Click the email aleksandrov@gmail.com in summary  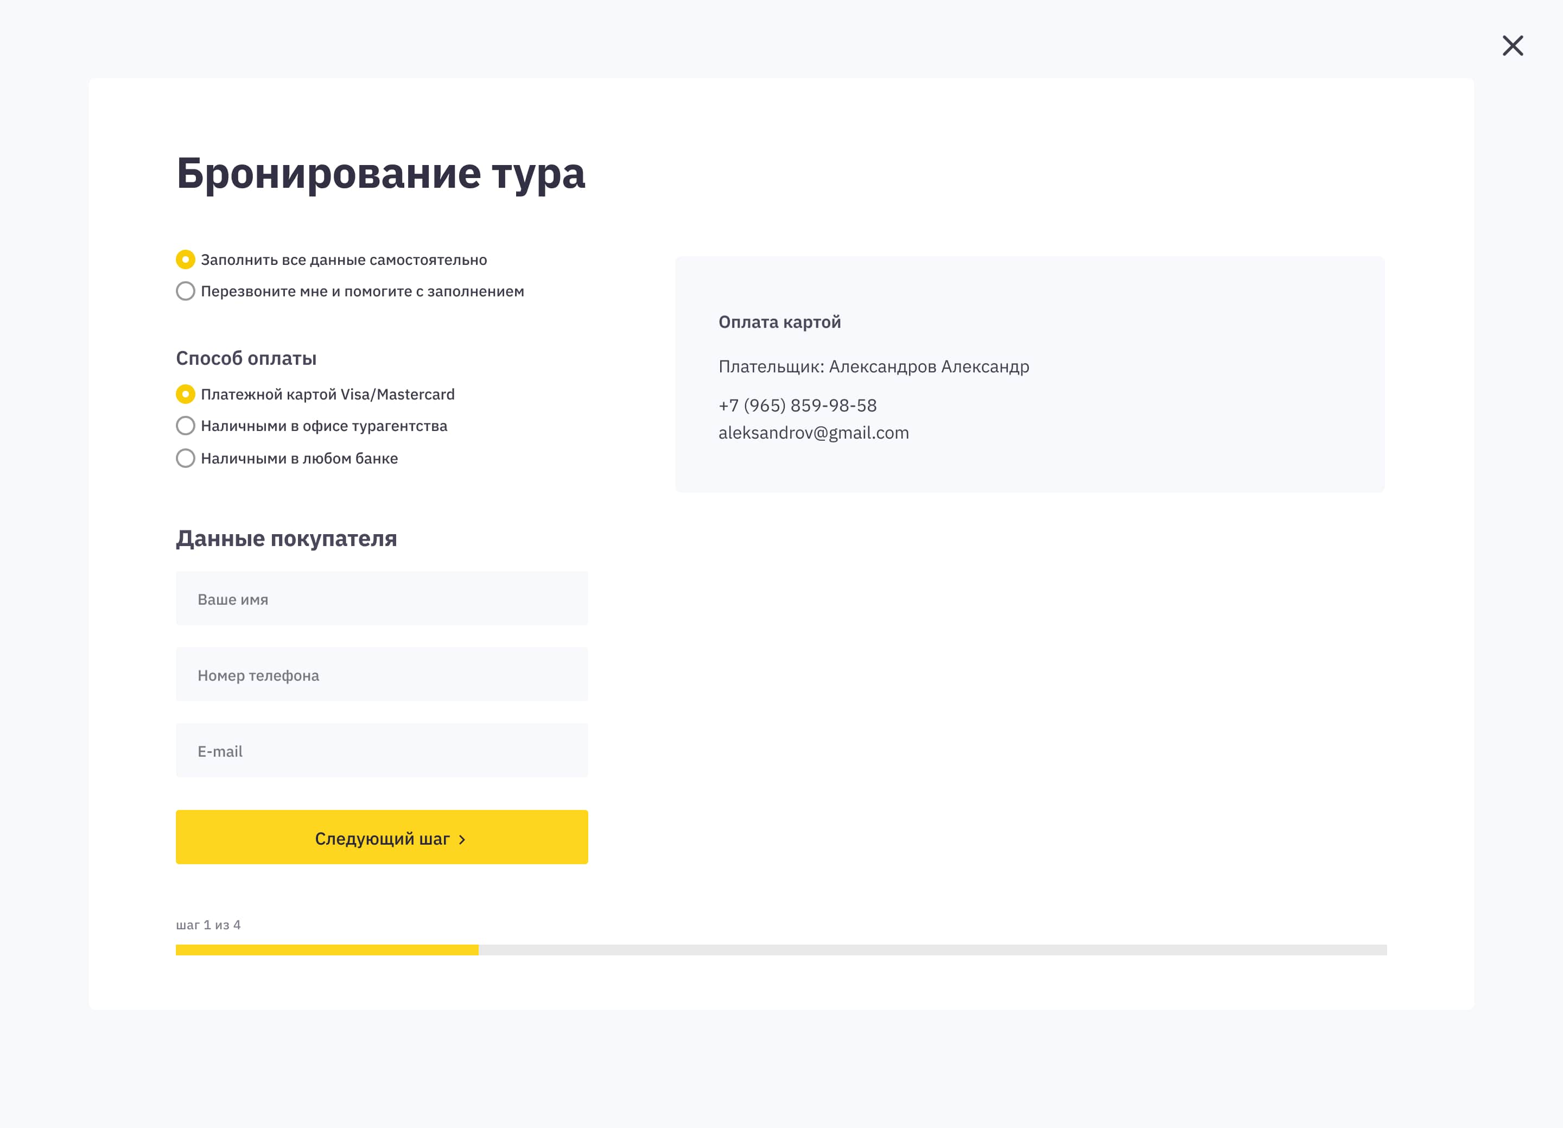point(813,433)
